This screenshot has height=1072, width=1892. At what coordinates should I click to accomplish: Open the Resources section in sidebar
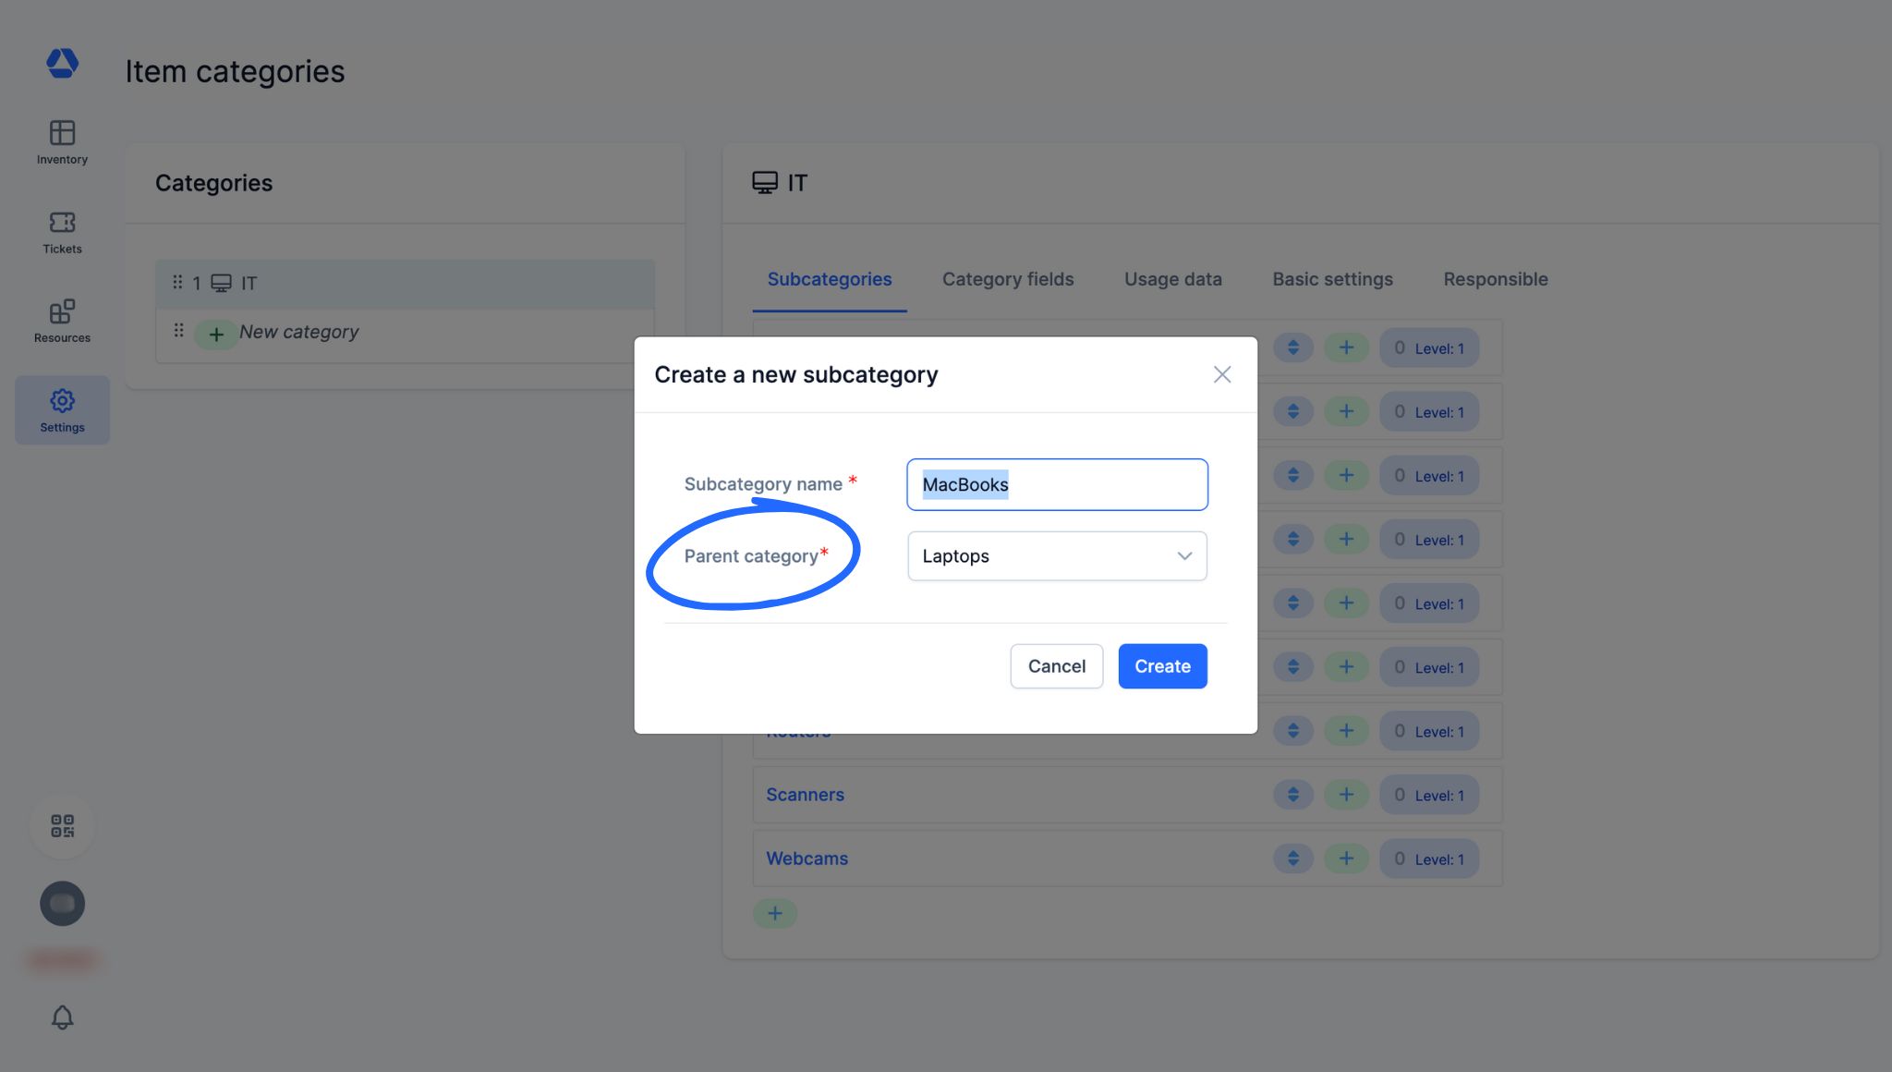click(x=62, y=321)
